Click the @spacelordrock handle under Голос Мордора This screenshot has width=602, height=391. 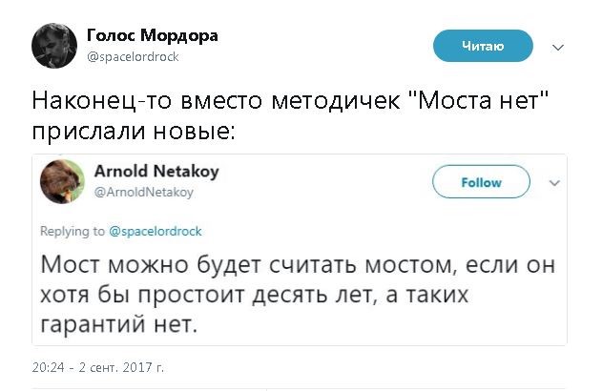(x=133, y=56)
